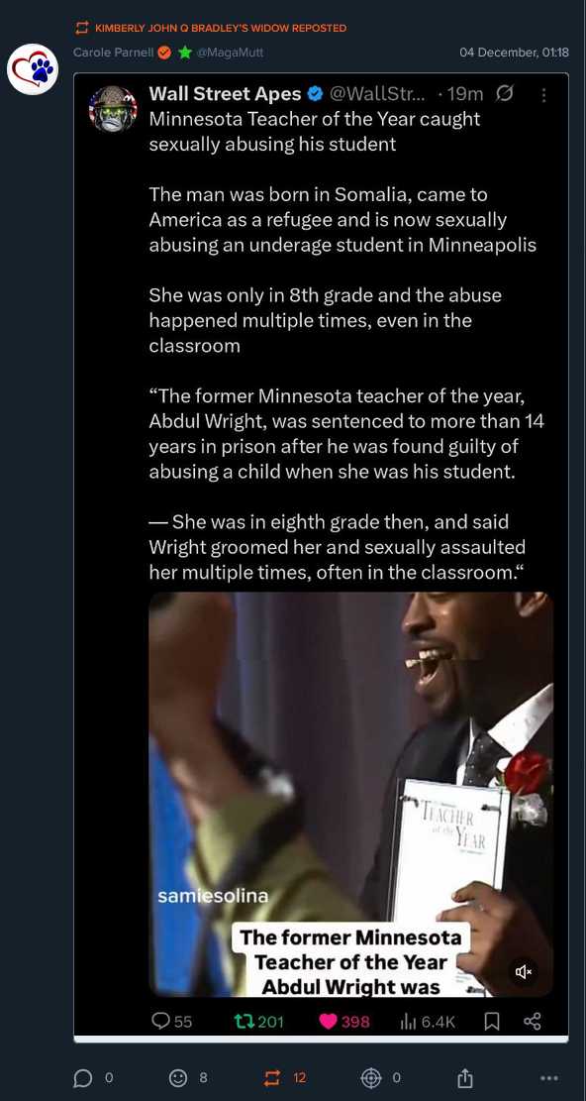The image size is (586, 1101).
Task: Unmute the video using the speaker icon
Action: [524, 972]
